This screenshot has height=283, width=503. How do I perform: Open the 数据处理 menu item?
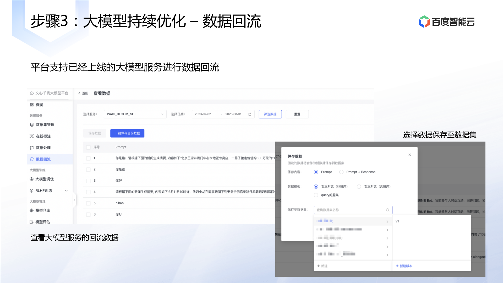click(50, 148)
